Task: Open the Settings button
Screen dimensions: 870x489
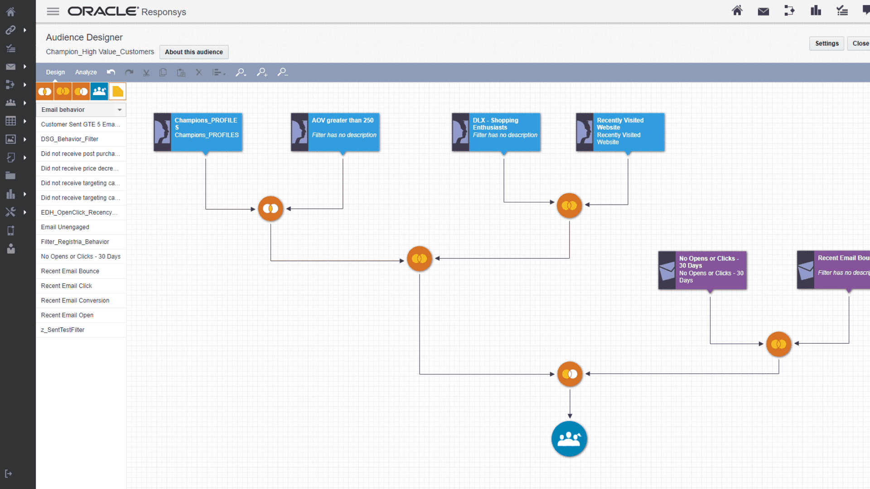Action: tap(826, 43)
